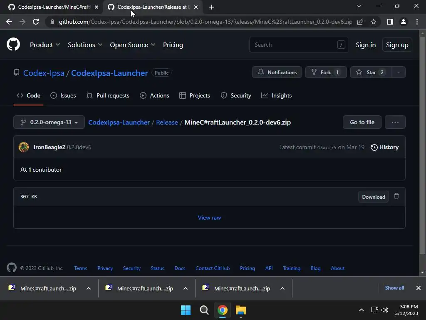Image resolution: width=426 pixels, height=320 pixels.
Task: Click the share page icon in address bar
Action: [360, 22]
